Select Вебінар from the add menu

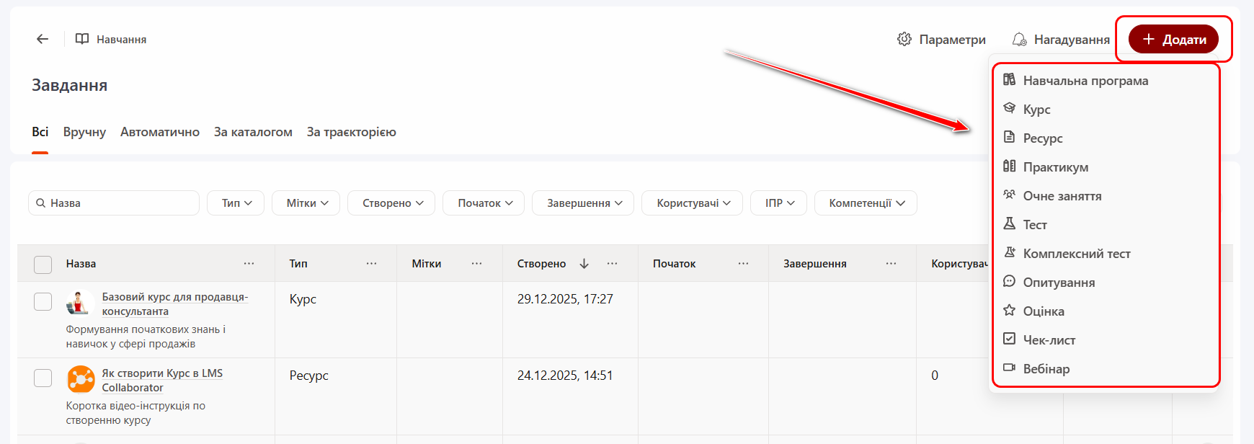[1046, 369]
